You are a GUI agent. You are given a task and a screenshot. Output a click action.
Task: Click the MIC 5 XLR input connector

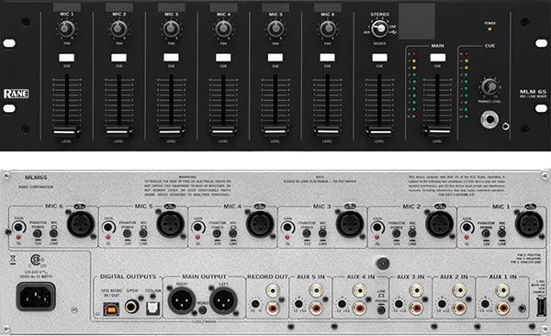(171, 224)
